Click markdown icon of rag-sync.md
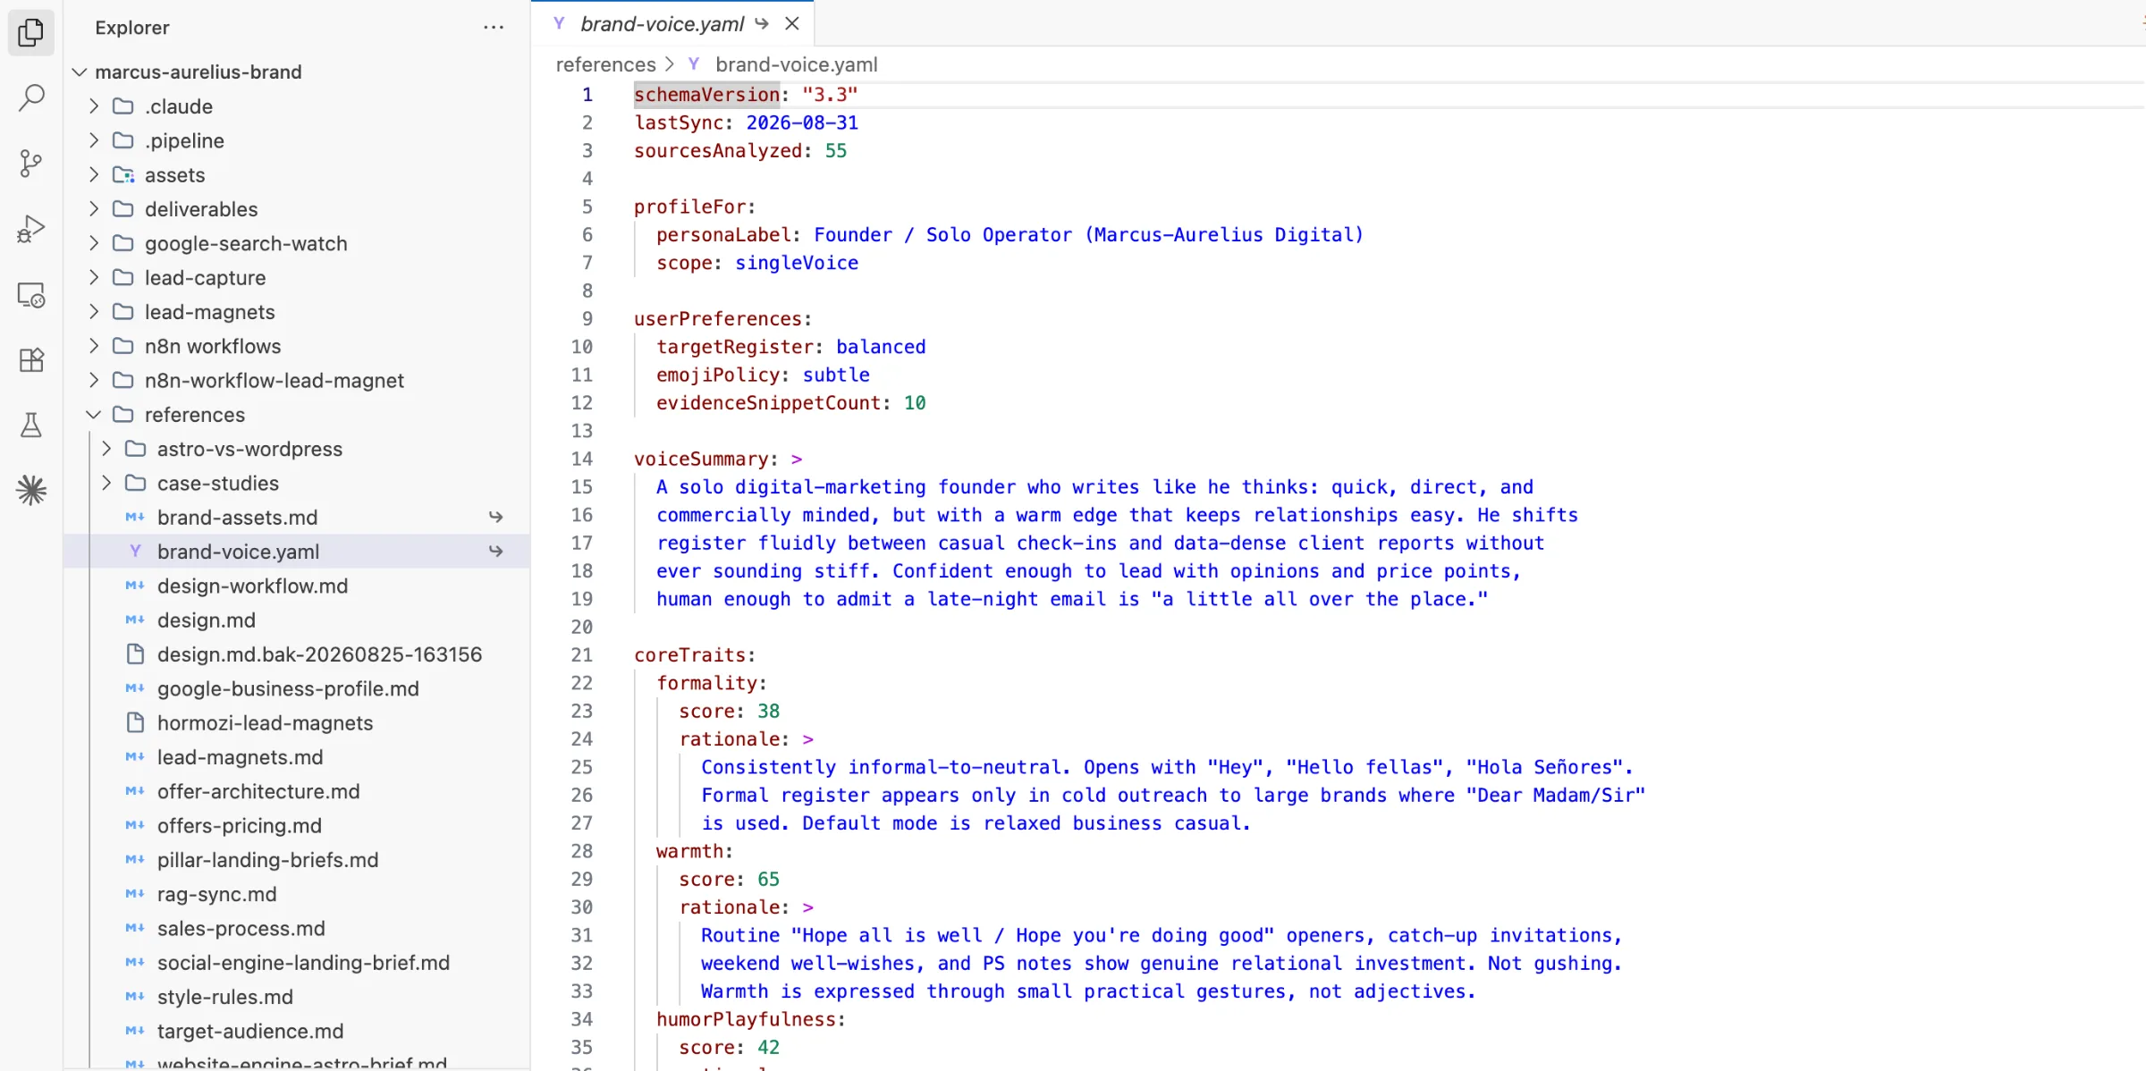 click(135, 894)
